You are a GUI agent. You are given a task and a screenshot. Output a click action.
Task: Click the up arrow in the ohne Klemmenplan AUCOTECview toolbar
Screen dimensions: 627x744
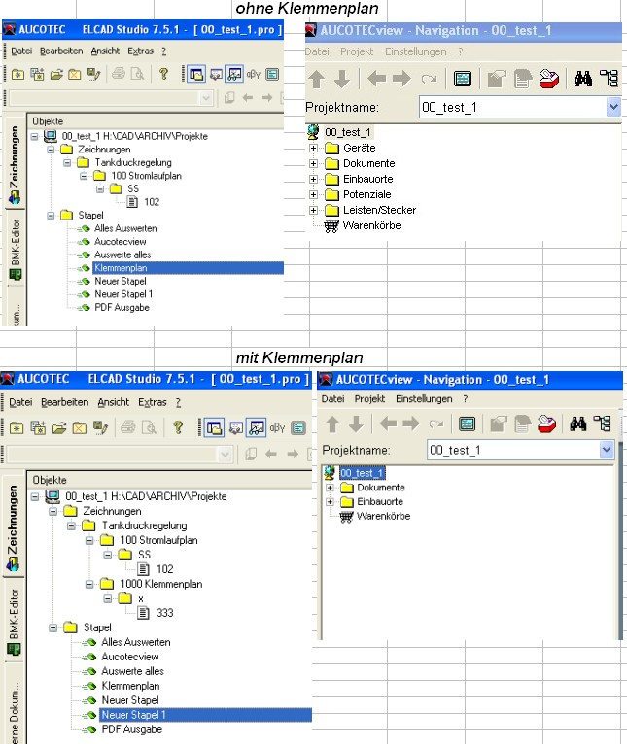pos(317,79)
